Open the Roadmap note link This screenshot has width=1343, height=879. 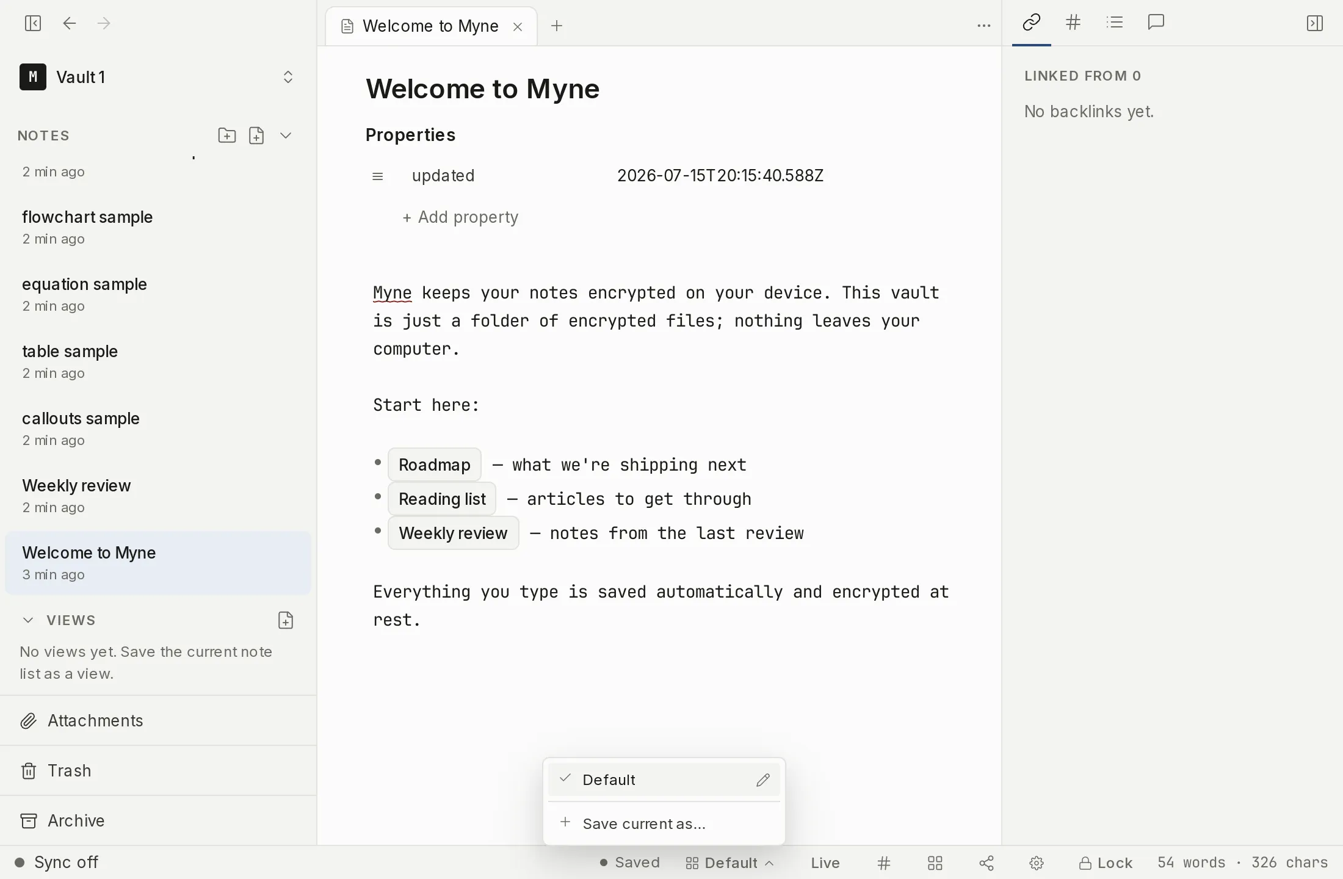[435, 465]
